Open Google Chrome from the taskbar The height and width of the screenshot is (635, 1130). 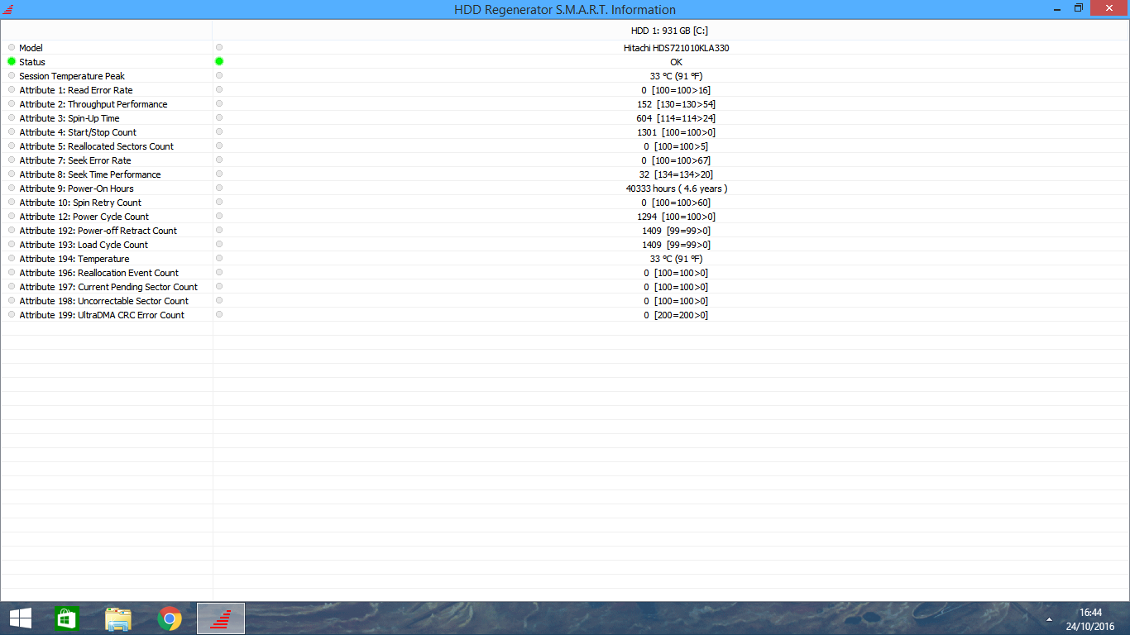tap(170, 618)
